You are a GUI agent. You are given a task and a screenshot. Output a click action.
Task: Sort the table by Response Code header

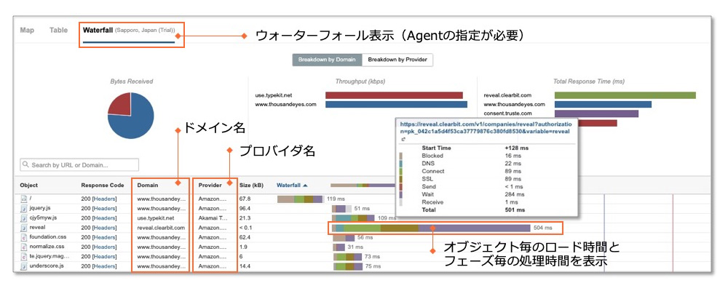pyautogui.click(x=103, y=186)
